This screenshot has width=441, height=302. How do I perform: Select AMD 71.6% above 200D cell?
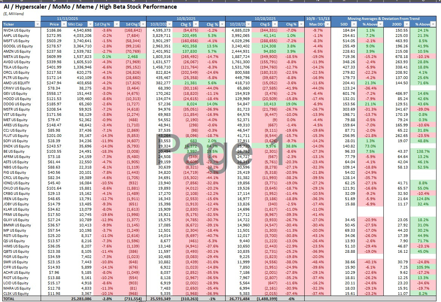click(423, 83)
